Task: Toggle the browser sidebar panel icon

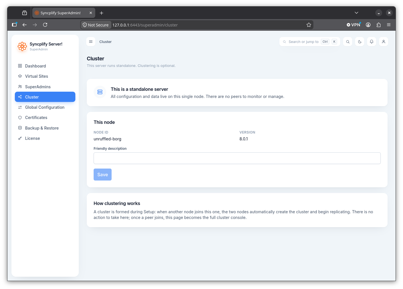Action: [14, 25]
